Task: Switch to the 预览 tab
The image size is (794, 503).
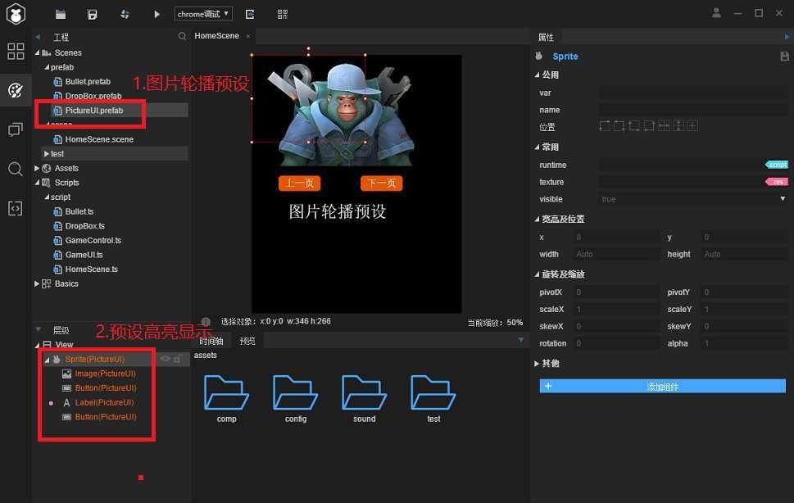Action: 247,341
